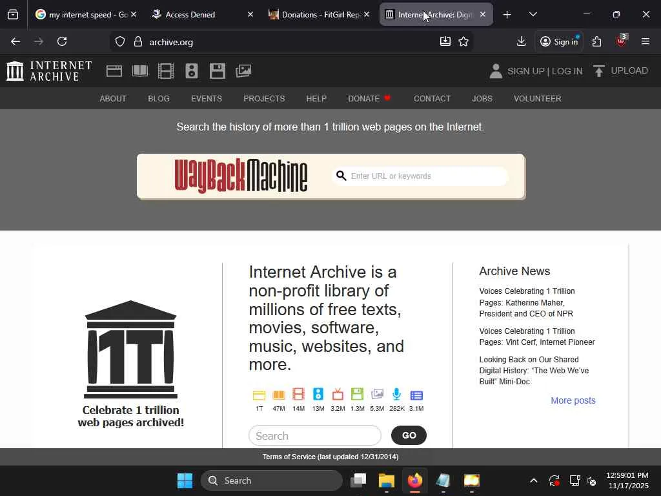Open the 282K concerts microphone icon
Screen dimensions: 661x496
click(397, 395)
